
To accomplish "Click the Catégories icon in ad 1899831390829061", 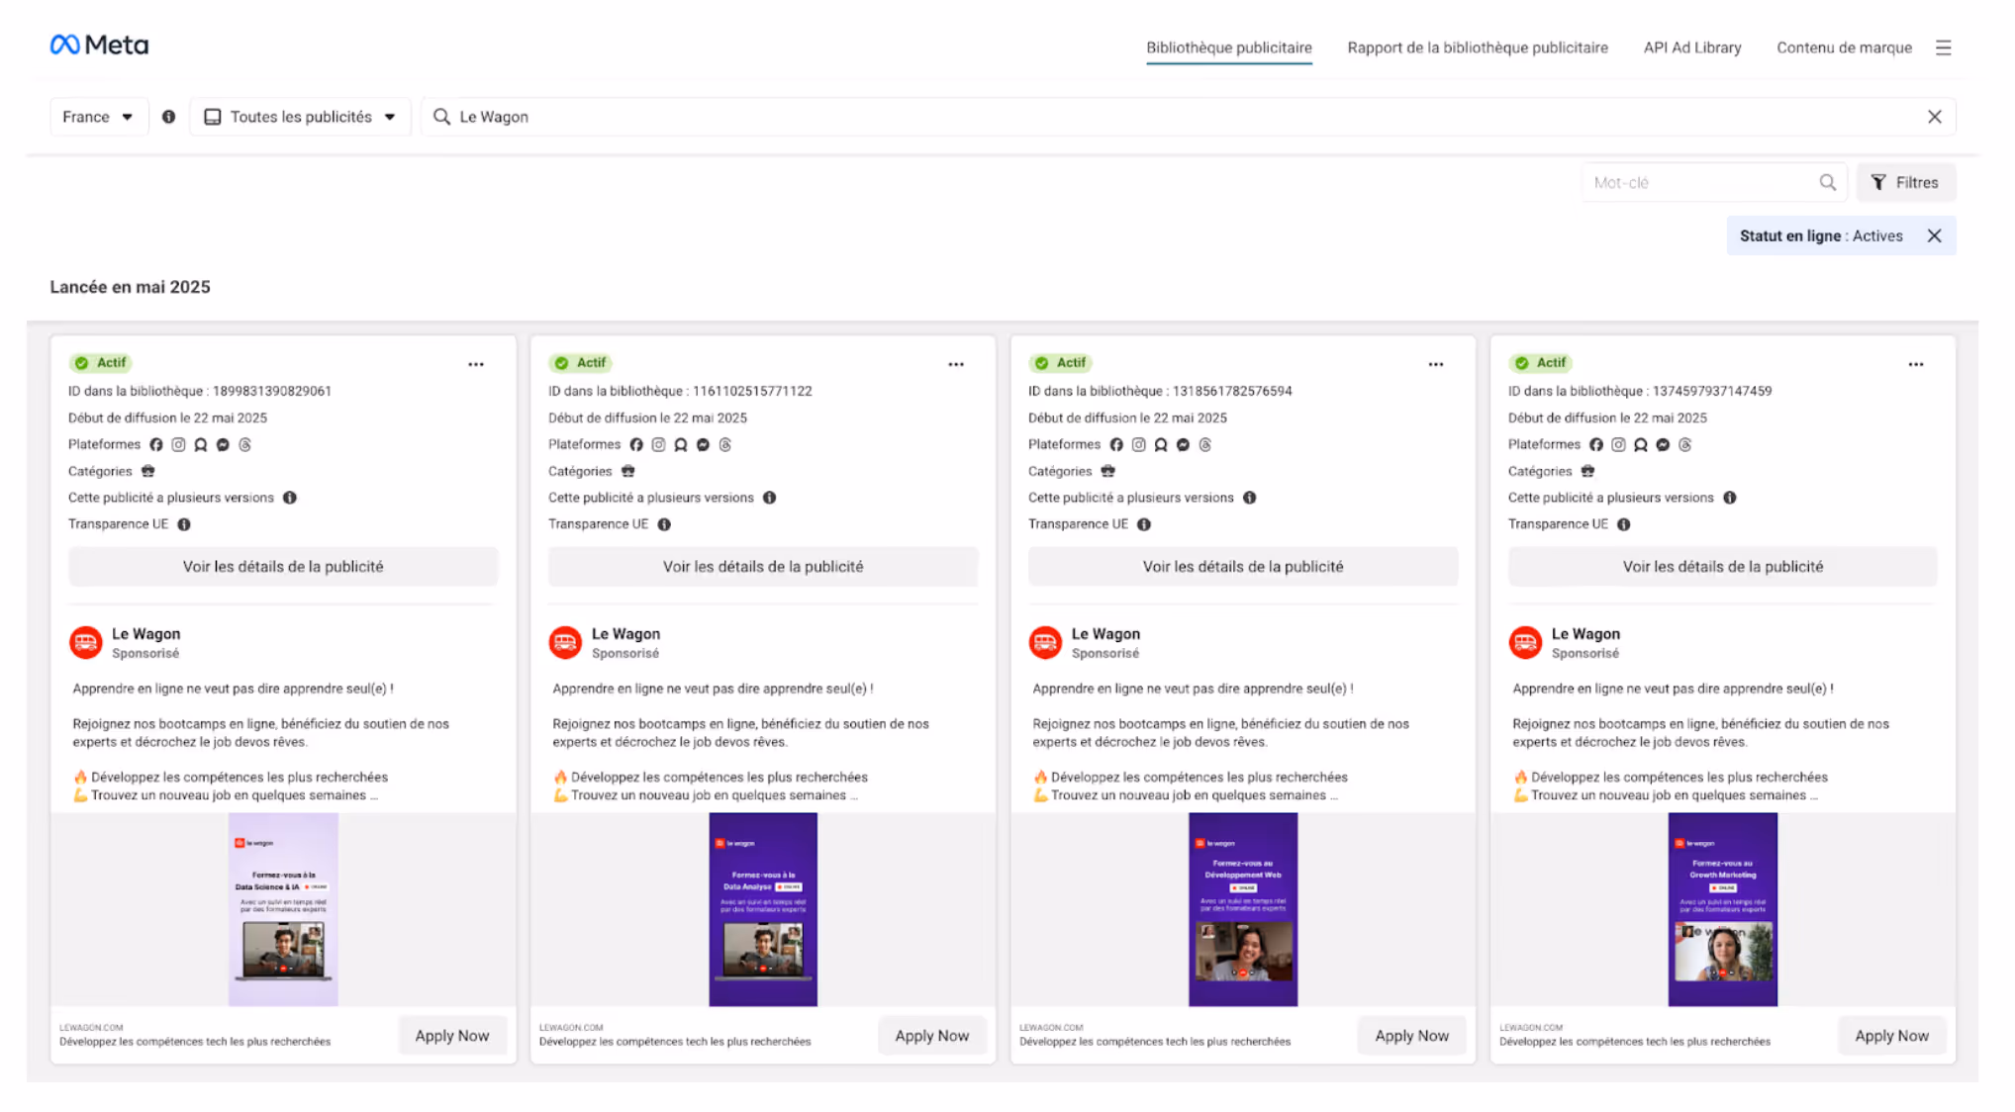I will click(147, 471).
